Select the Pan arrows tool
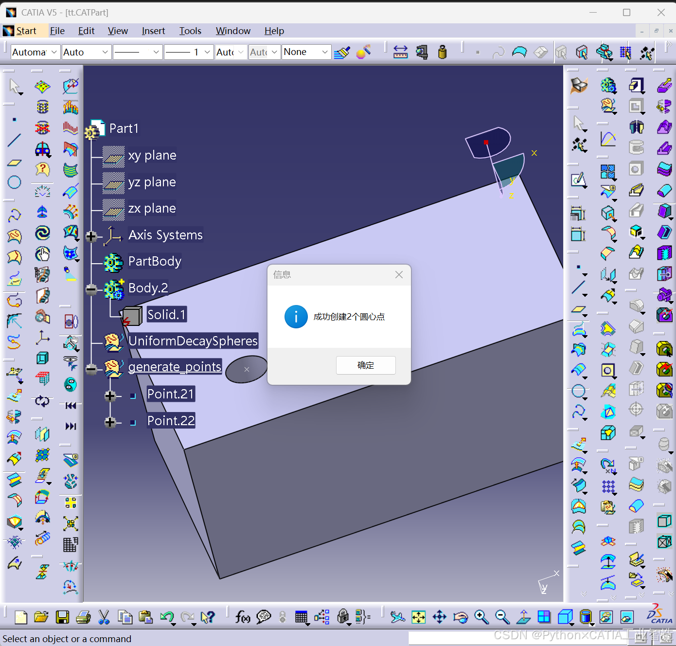676x646 pixels. coord(439,617)
